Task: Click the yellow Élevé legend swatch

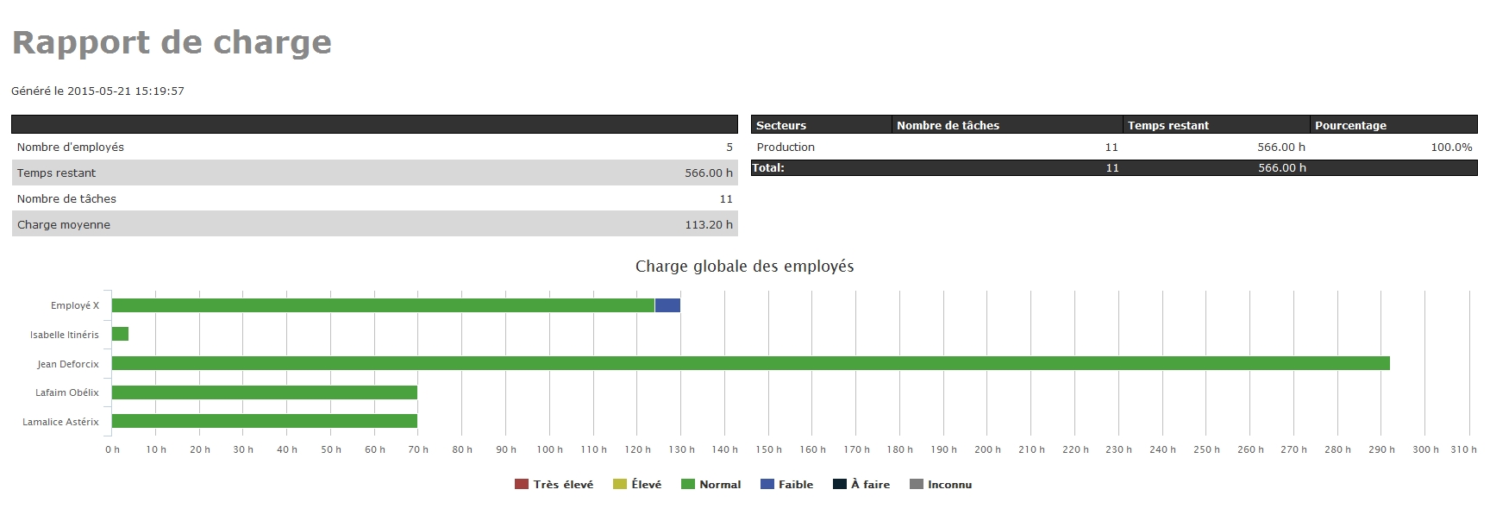Action: coord(619,485)
